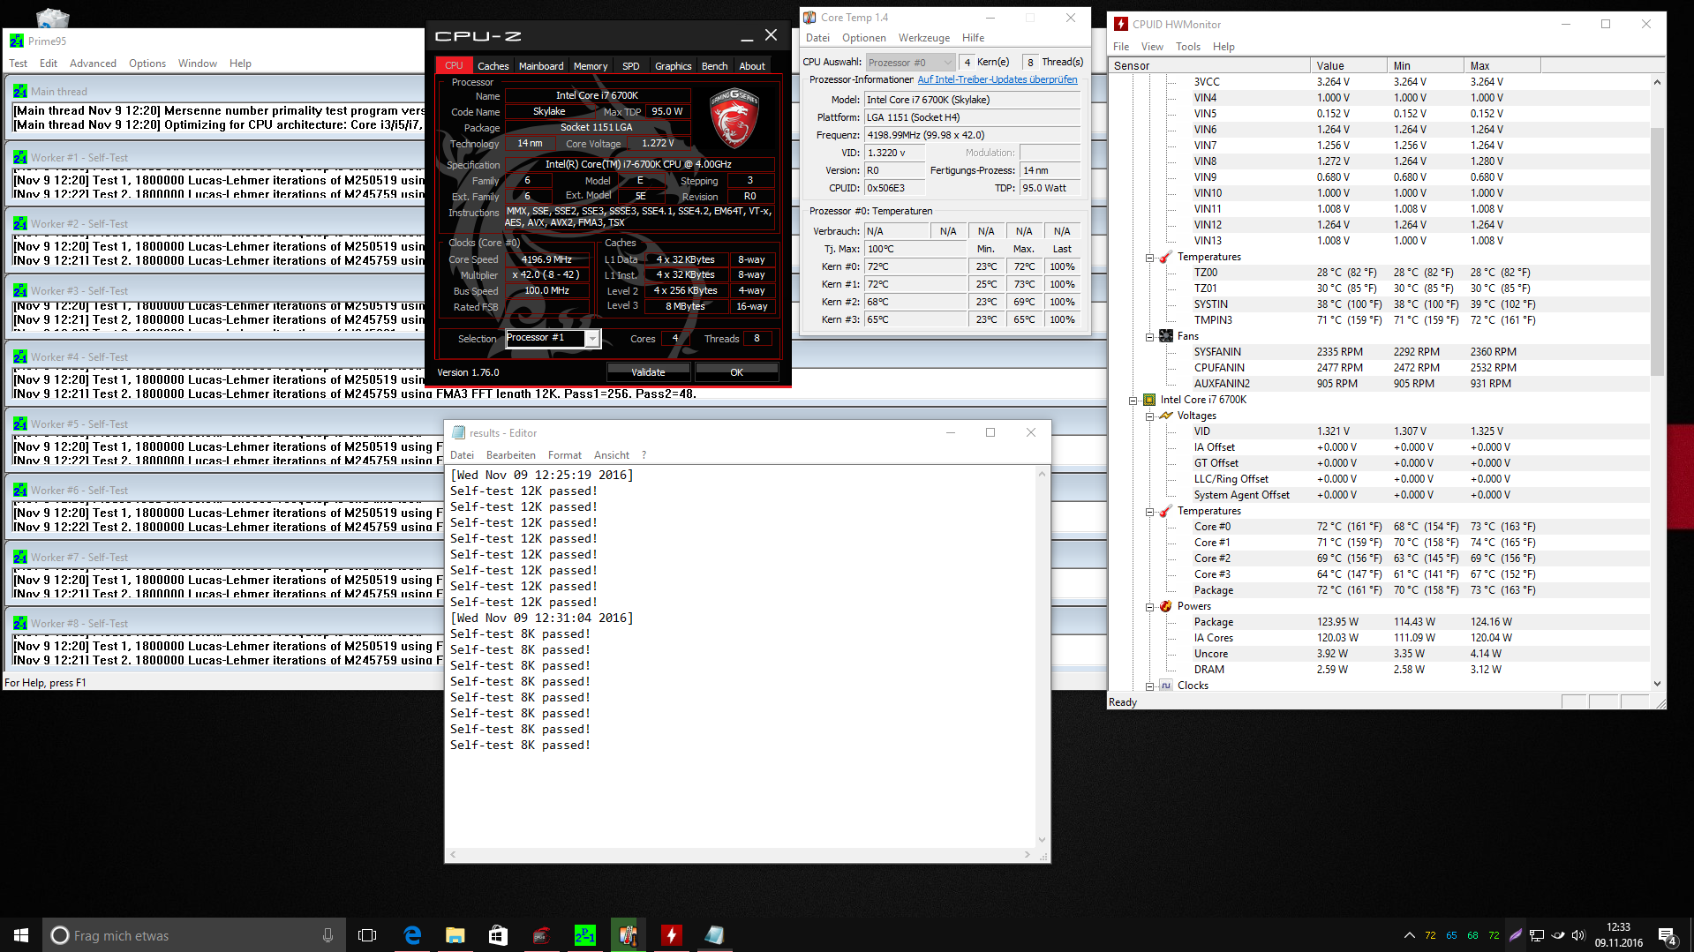Click the taskbar clock showing 12:33

click(x=1618, y=935)
